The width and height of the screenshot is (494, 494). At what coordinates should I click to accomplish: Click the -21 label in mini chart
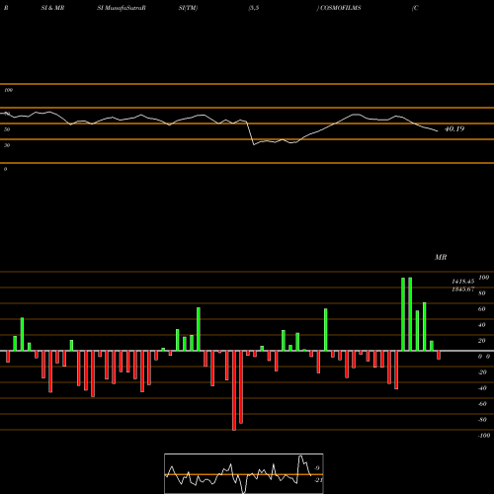pyautogui.click(x=318, y=480)
